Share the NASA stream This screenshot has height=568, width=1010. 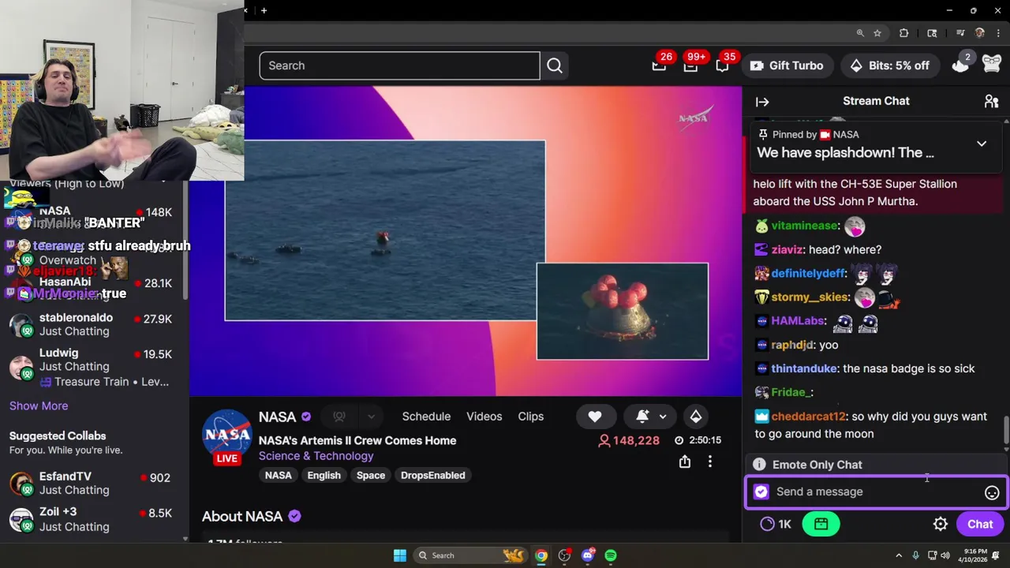(685, 461)
